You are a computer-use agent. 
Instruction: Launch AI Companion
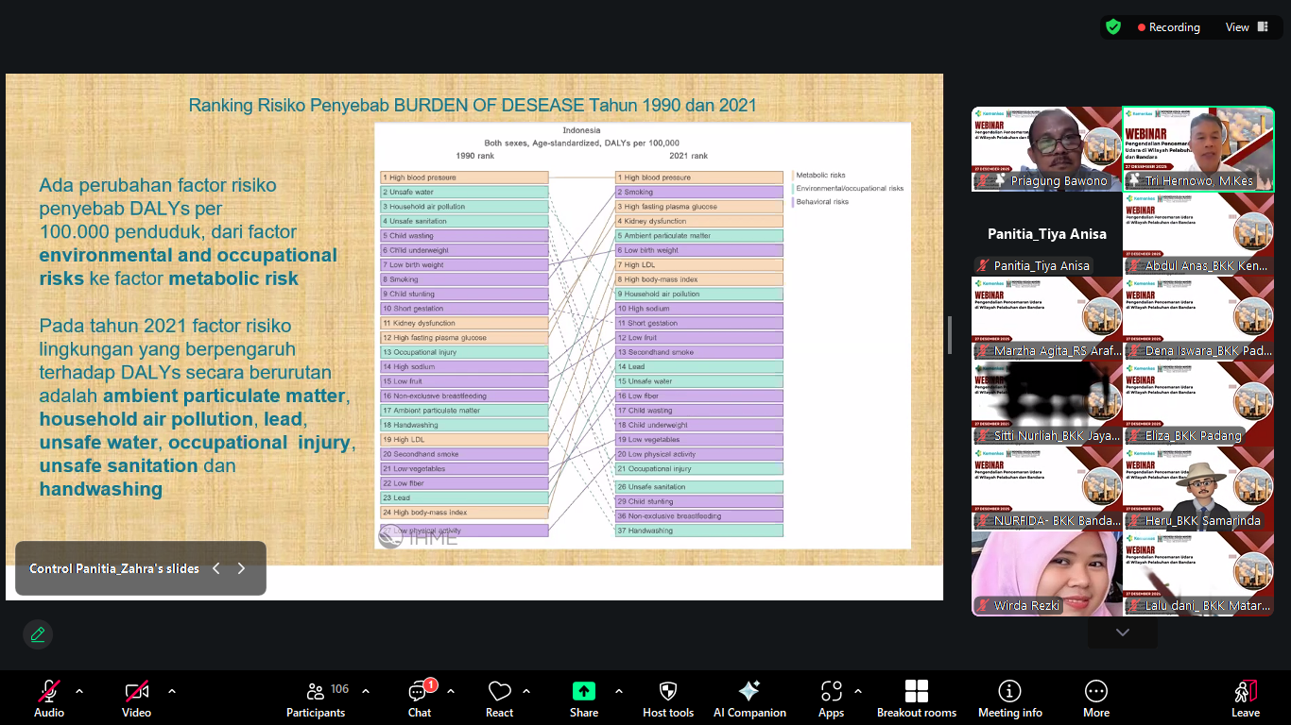749,699
